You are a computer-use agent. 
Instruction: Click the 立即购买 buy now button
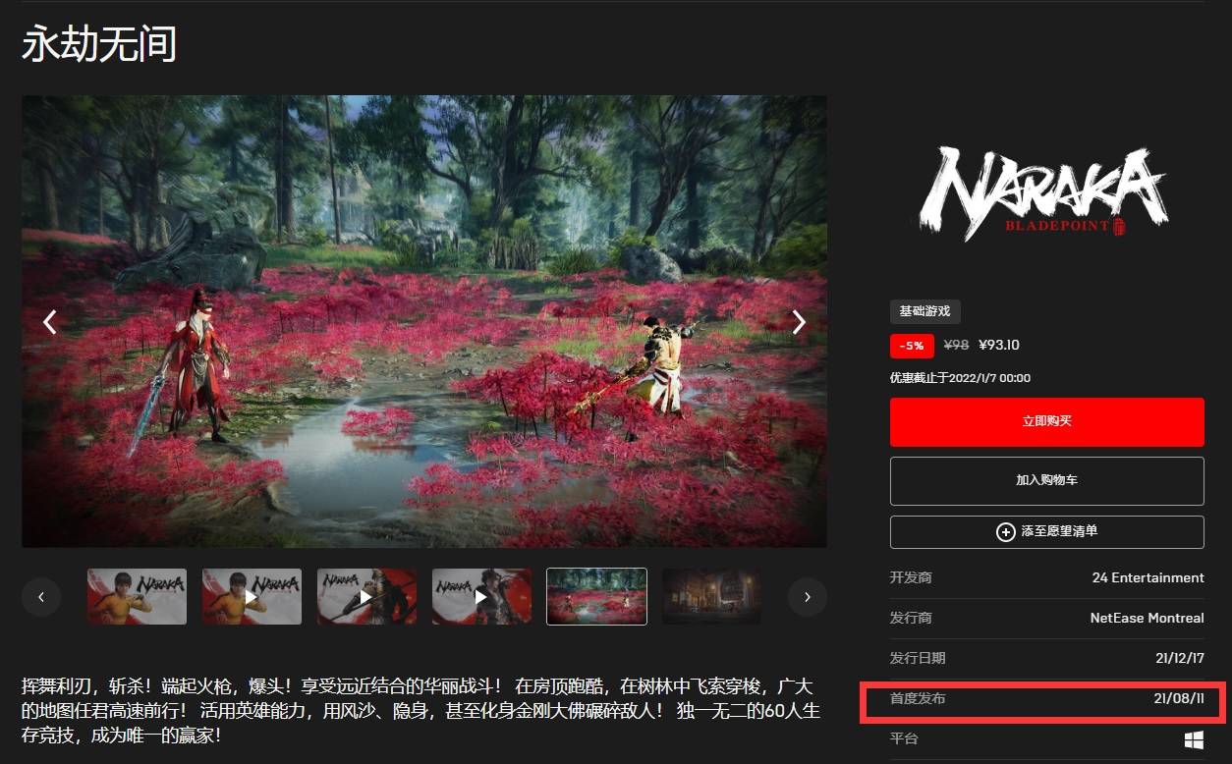pos(1046,421)
